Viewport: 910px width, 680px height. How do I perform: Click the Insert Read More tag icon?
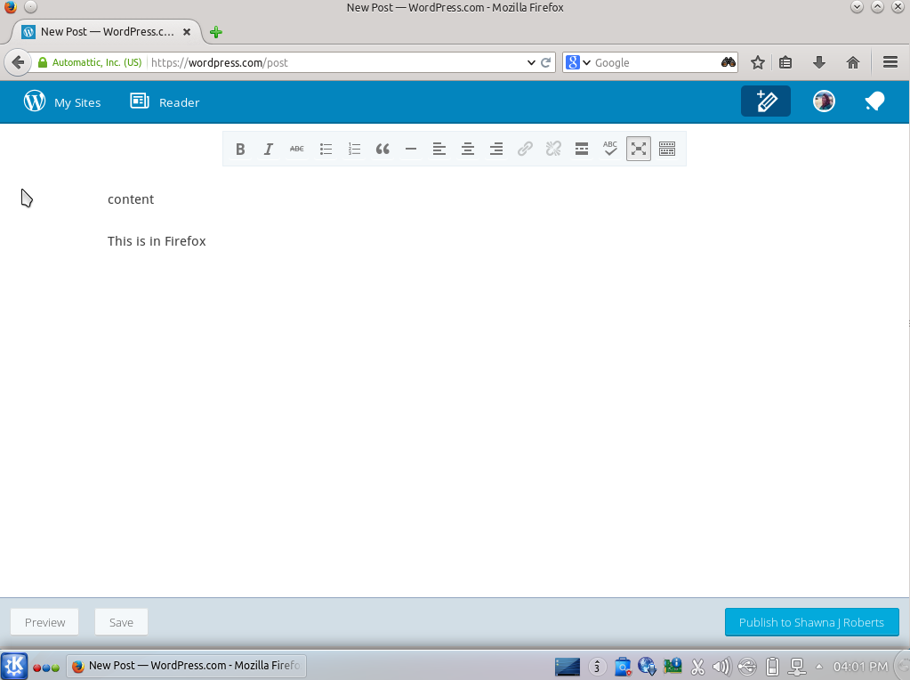[582, 150]
